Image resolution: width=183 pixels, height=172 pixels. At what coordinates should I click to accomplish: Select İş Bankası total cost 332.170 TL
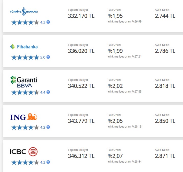pyautogui.click(x=81, y=16)
